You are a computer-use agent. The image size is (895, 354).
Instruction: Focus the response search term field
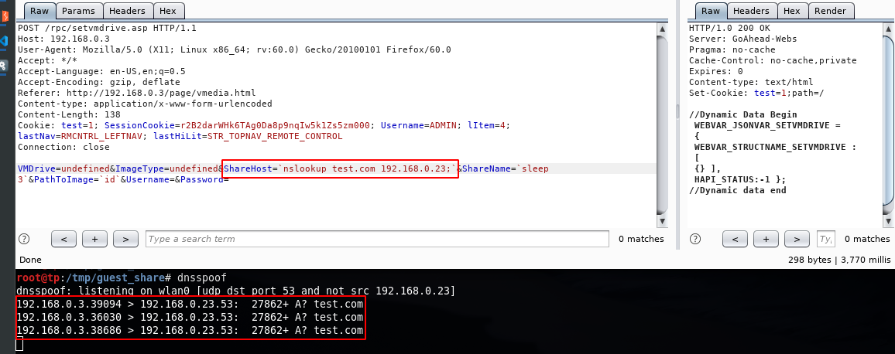pos(826,239)
